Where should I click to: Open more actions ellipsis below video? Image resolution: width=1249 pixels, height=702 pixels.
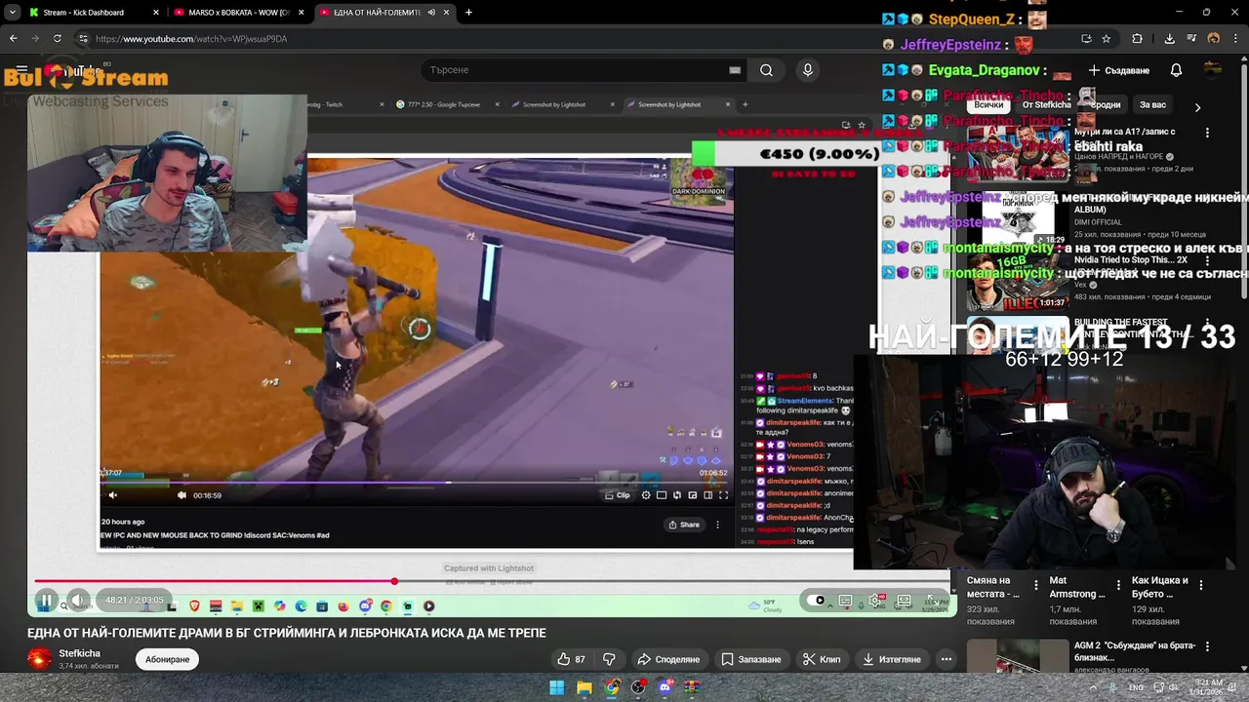pyautogui.click(x=946, y=659)
